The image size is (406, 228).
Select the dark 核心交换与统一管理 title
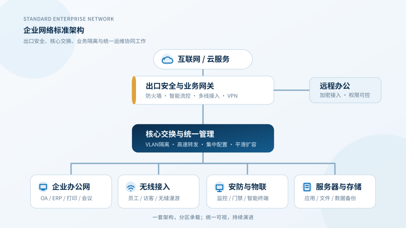(x=180, y=134)
